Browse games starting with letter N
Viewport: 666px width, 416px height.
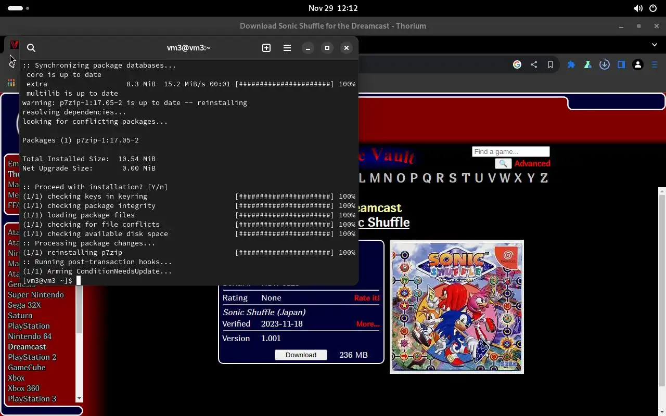388,178
